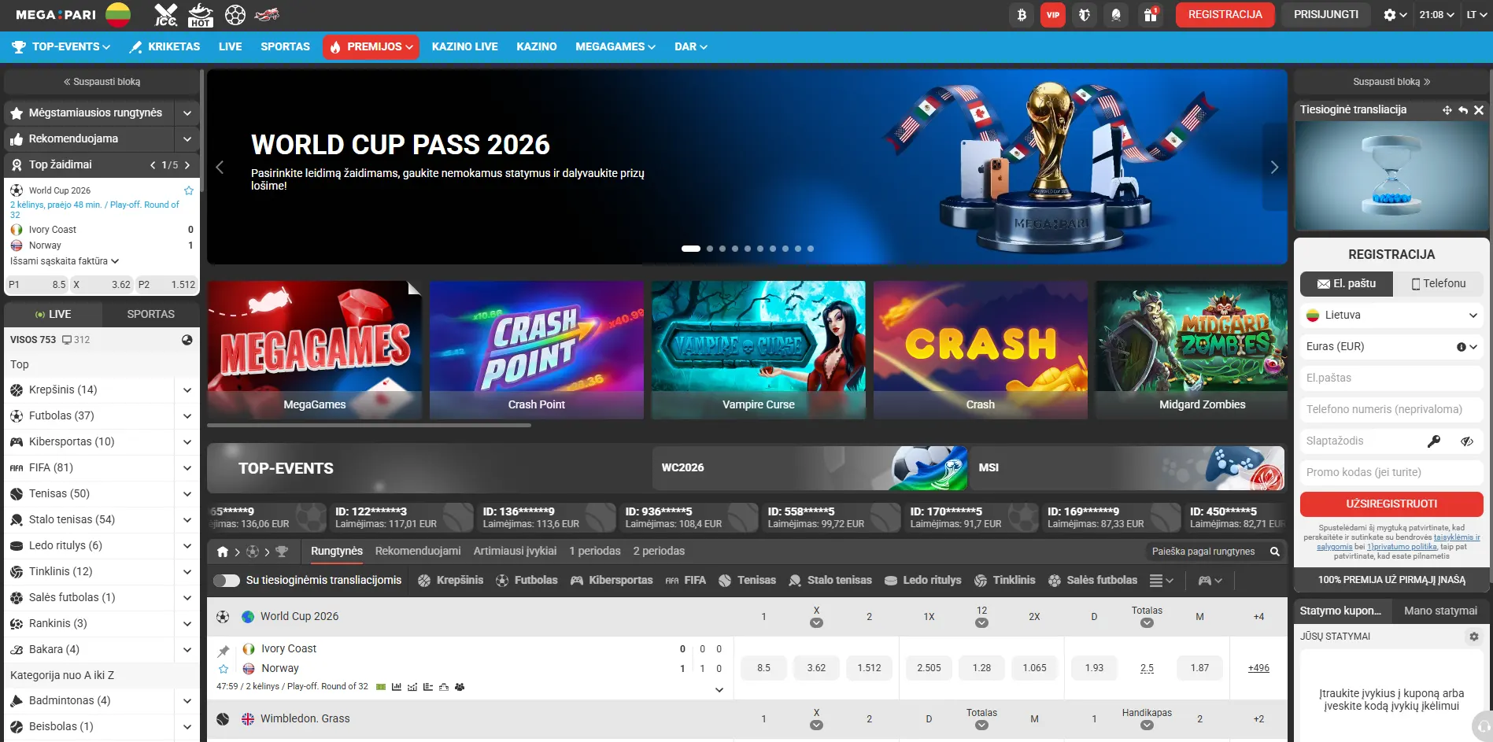The width and height of the screenshot is (1493, 742).
Task: Open the HOT games icon
Action: click(x=201, y=15)
